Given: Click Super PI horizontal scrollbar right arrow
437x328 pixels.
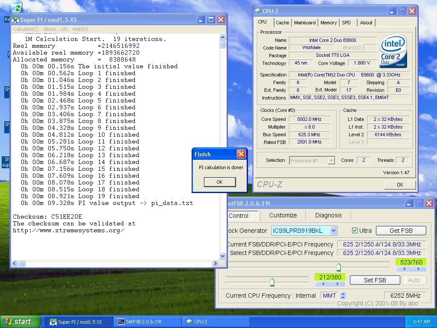Looking at the screenshot, I should [x=215, y=263].
